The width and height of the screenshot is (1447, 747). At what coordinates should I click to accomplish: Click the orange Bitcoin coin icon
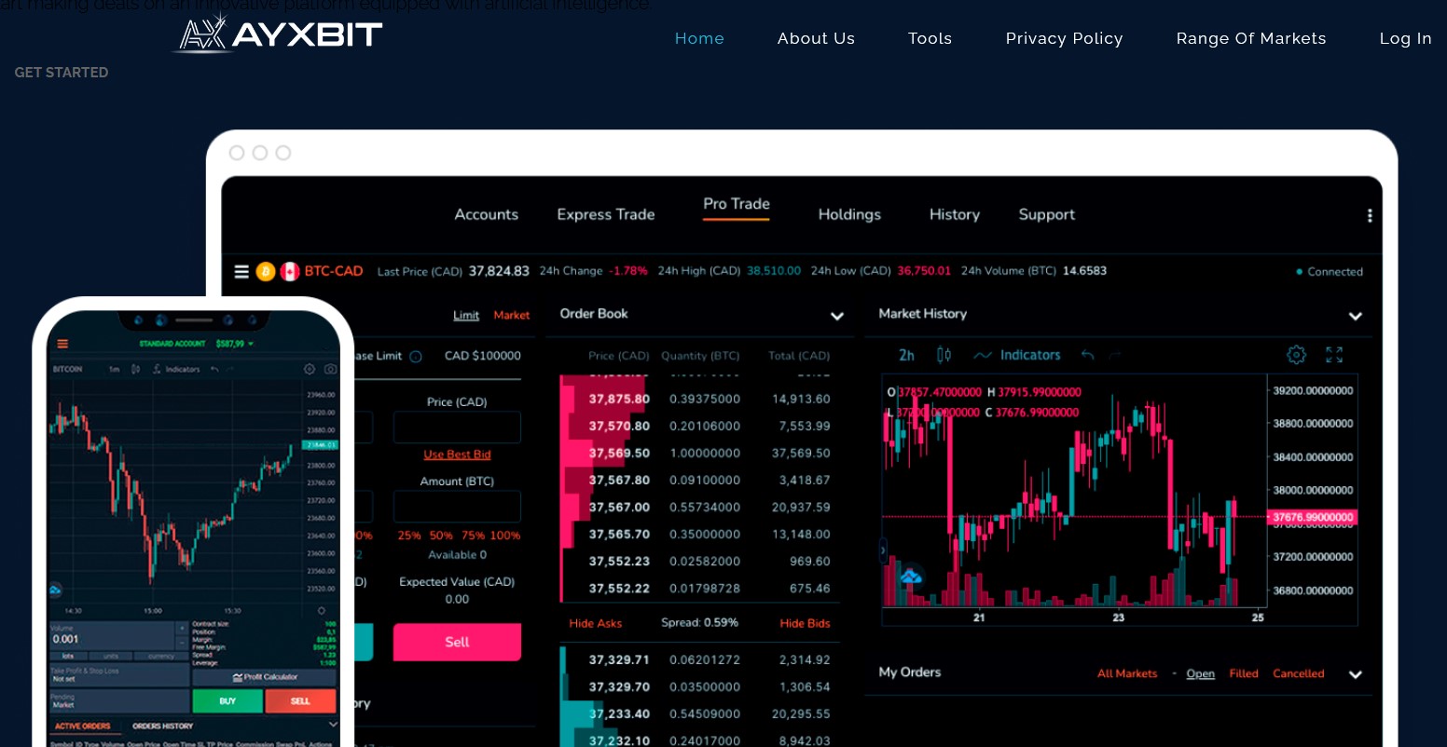(266, 271)
